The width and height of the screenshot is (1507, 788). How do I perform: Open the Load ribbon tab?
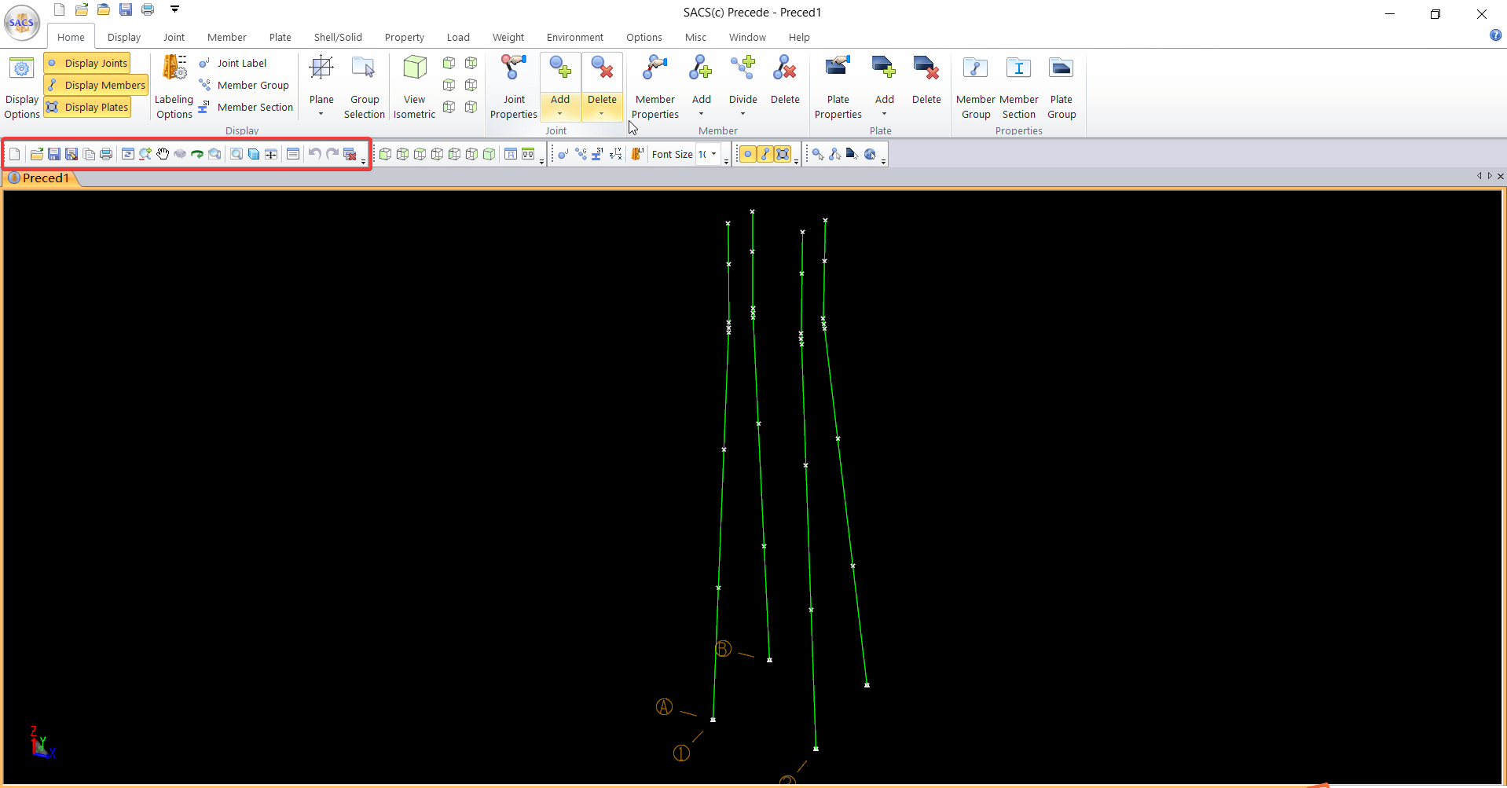tap(458, 37)
